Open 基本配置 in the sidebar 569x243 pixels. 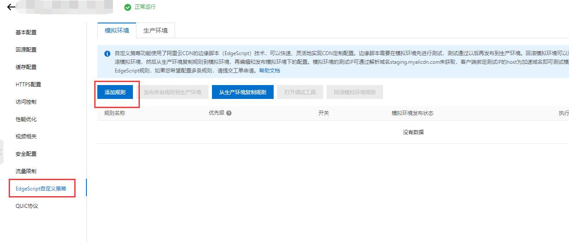[26, 33]
